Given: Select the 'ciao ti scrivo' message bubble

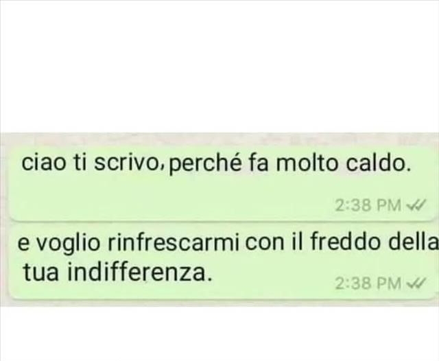Looking at the screenshot, I should 223,183.
